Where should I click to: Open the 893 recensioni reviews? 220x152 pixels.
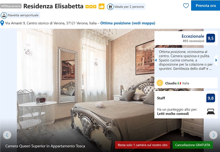(x=194, y=41)
